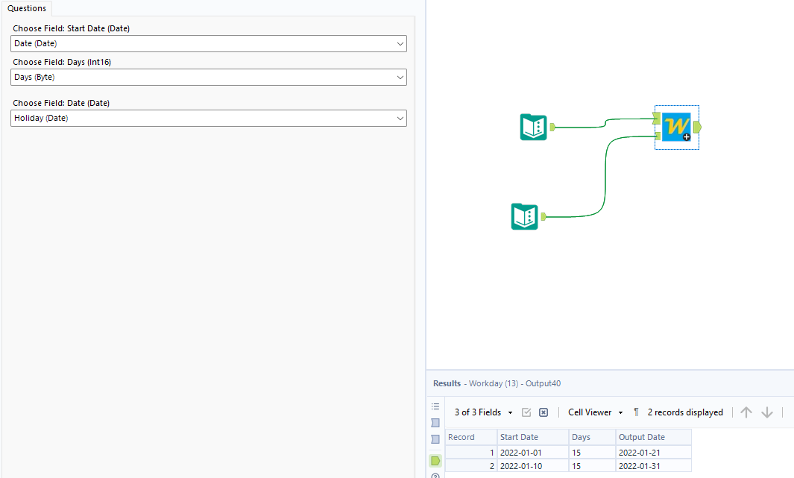Viewport: 794px width, 478px height.
Task: Select the Workday macro tool on the canvas
Action: [x=676, y=127]
